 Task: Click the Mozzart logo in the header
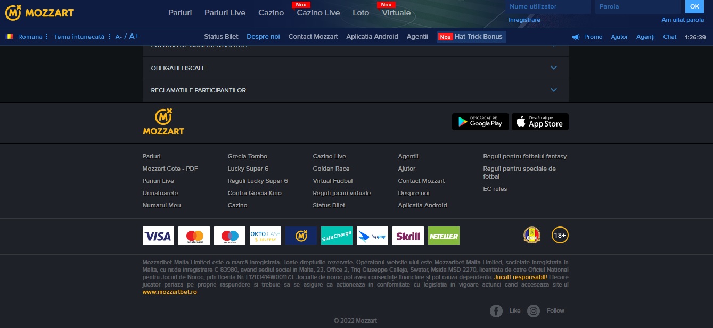39,13
